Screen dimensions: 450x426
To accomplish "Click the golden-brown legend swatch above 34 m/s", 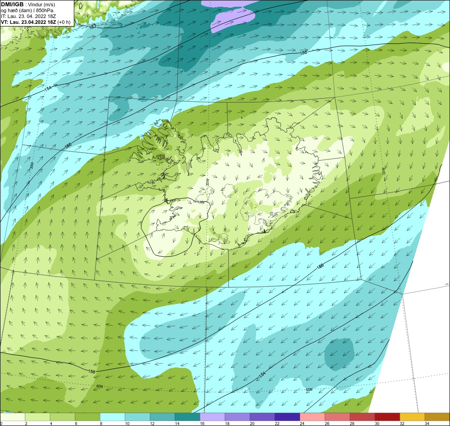I will (437, 417).
